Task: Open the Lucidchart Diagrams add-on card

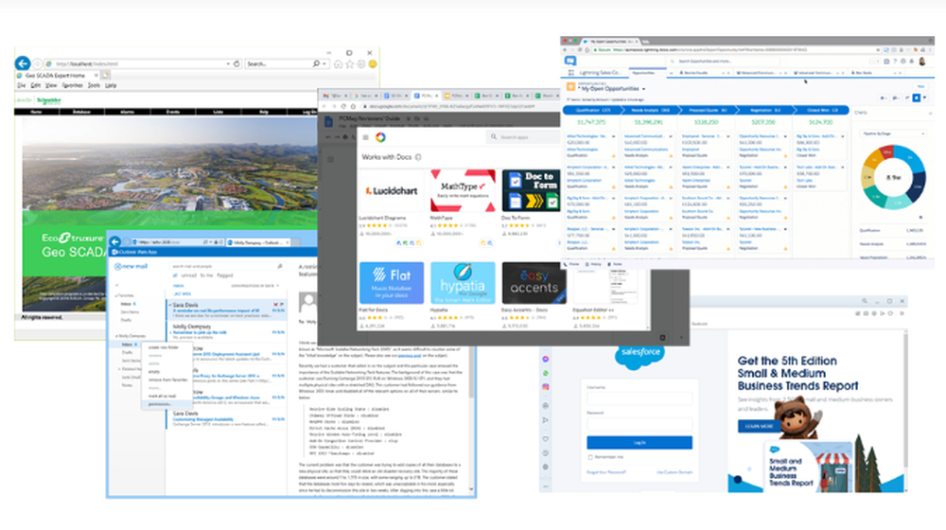Action: pyautogui.click(x=392, y=204)
